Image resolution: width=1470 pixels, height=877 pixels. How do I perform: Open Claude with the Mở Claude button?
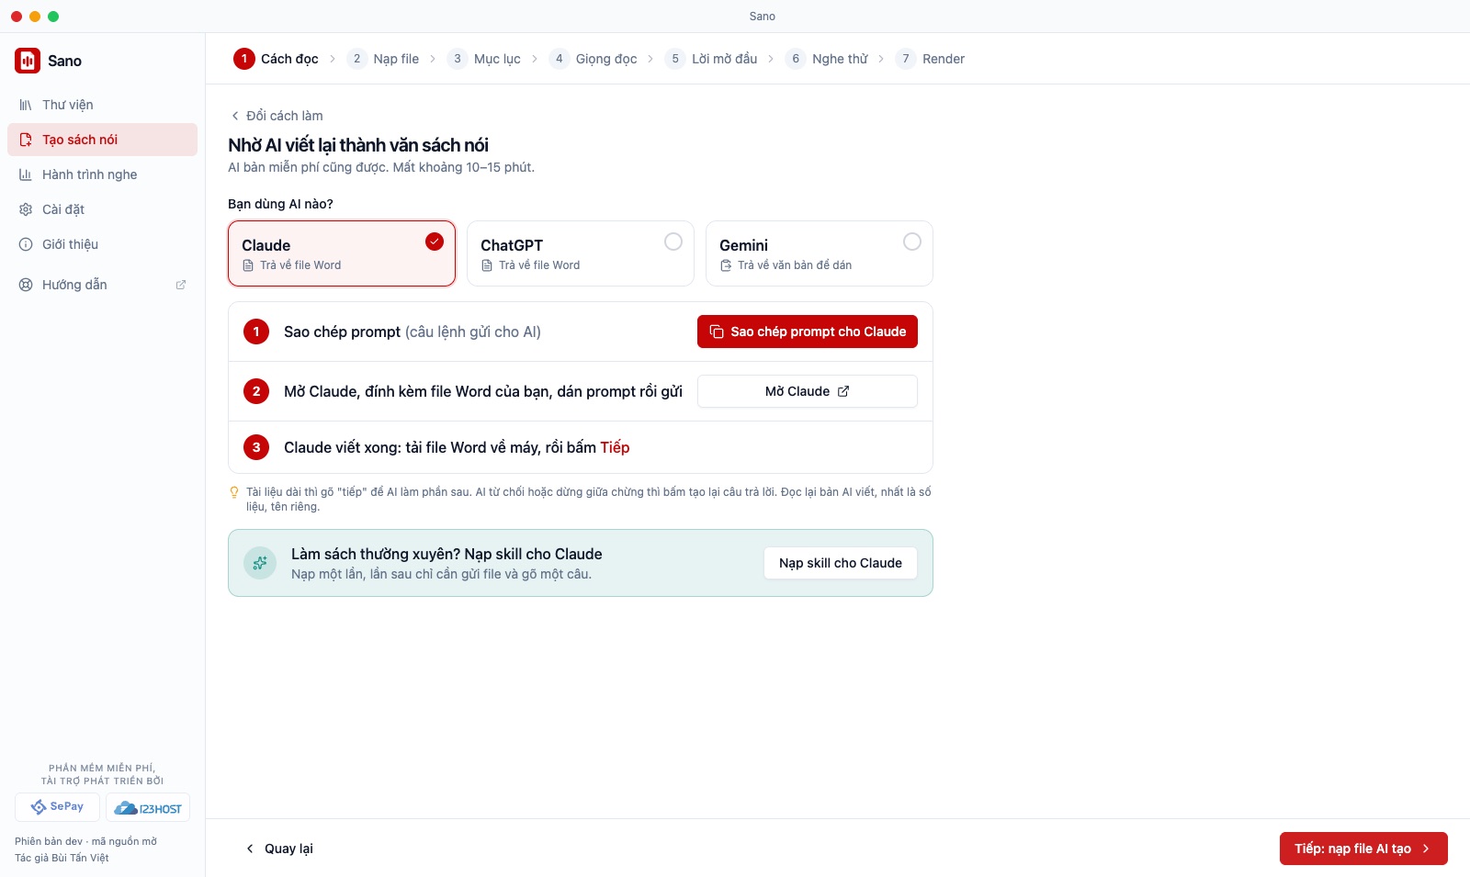coord(808,391)
